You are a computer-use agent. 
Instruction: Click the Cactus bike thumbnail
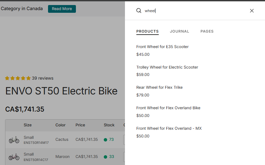tap(14, 140)
